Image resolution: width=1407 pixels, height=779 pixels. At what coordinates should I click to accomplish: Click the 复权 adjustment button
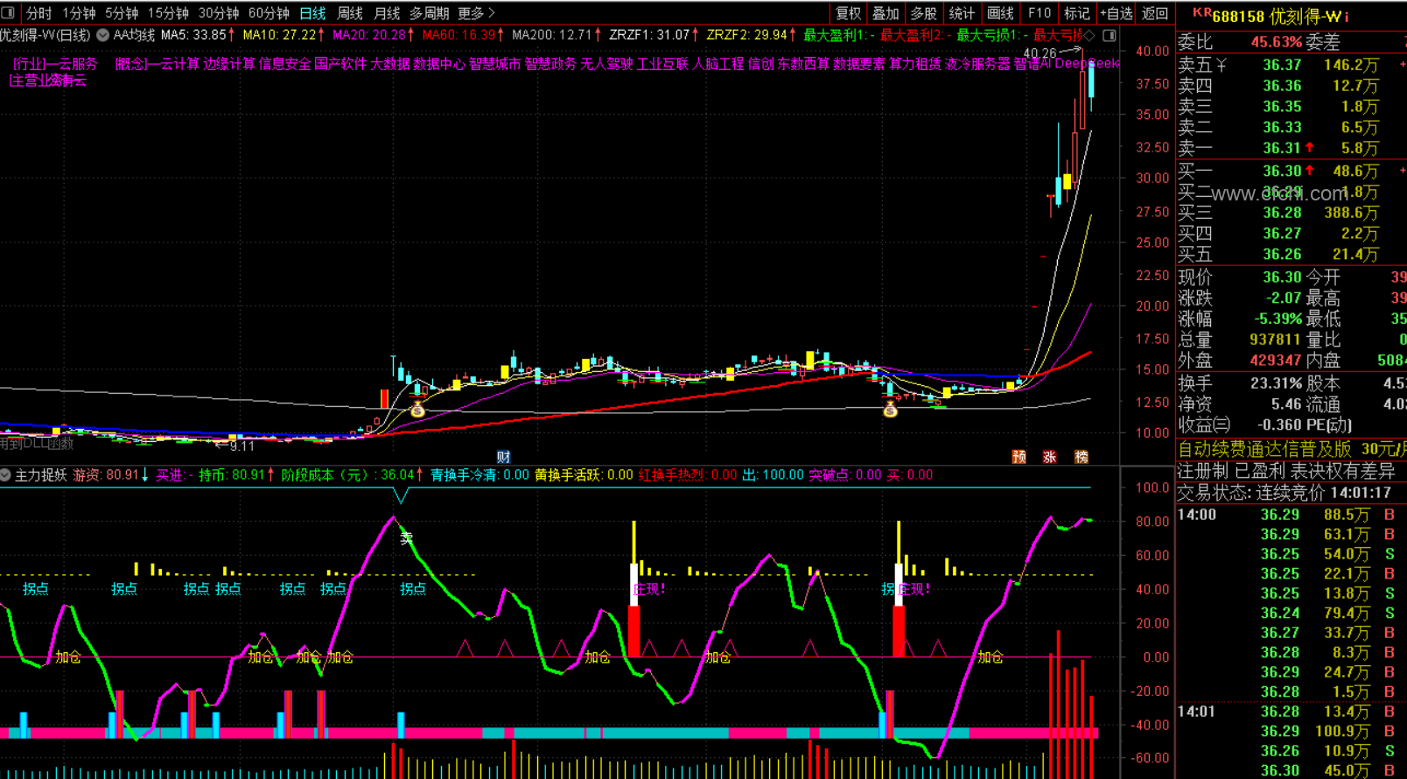(849, 13)
